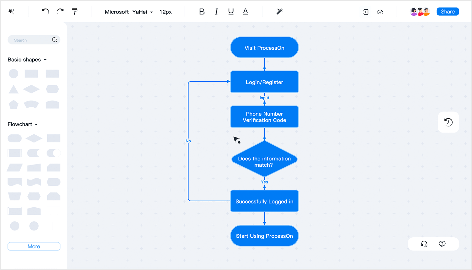Screen dimensions: 472x270
Task: Click the Share button
Action: point(448,12)
